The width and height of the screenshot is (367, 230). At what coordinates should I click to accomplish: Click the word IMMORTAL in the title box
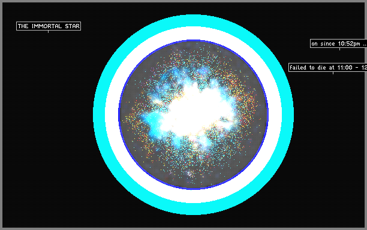[47, 26]
